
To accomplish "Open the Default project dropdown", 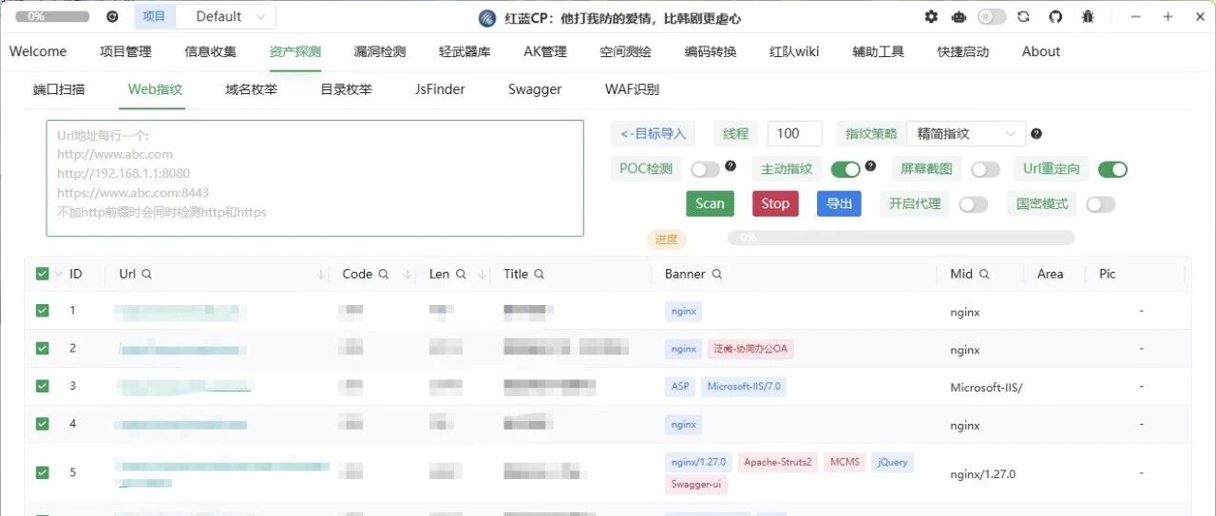I will tap(226, 16).
